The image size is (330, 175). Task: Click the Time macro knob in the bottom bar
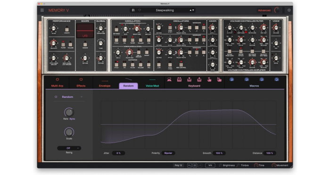tap(256, 165)
